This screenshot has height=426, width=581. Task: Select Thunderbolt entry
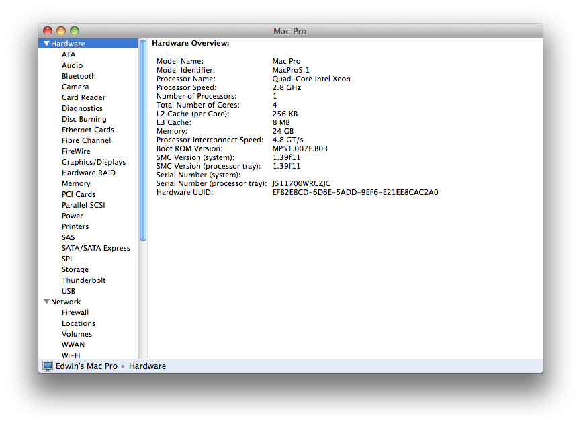tap(84, 280)
